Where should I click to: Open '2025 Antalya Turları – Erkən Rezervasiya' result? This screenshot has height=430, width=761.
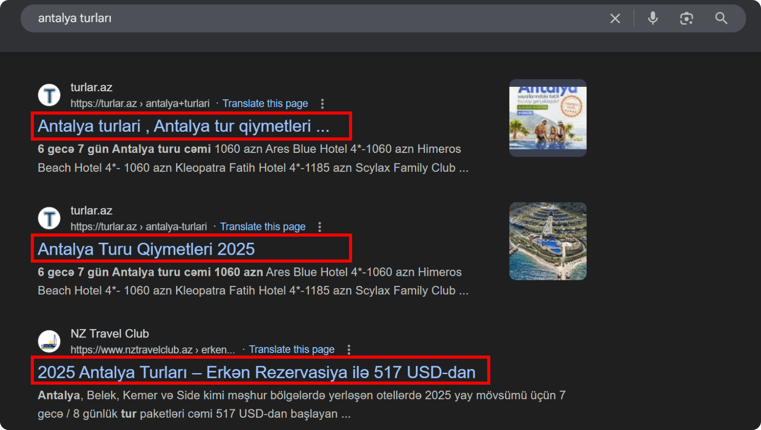tap(257, 372)
